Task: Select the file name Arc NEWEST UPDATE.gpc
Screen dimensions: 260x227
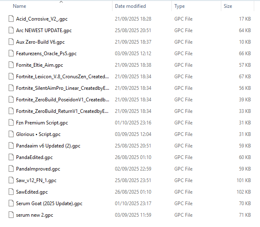Action: pyautogui.click(x=44, y=30)
